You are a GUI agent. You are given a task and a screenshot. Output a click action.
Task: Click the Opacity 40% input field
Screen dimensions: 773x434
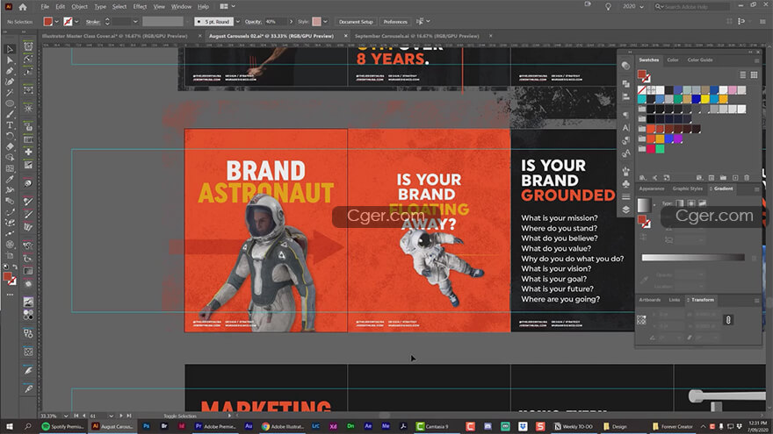coord(276,22)
